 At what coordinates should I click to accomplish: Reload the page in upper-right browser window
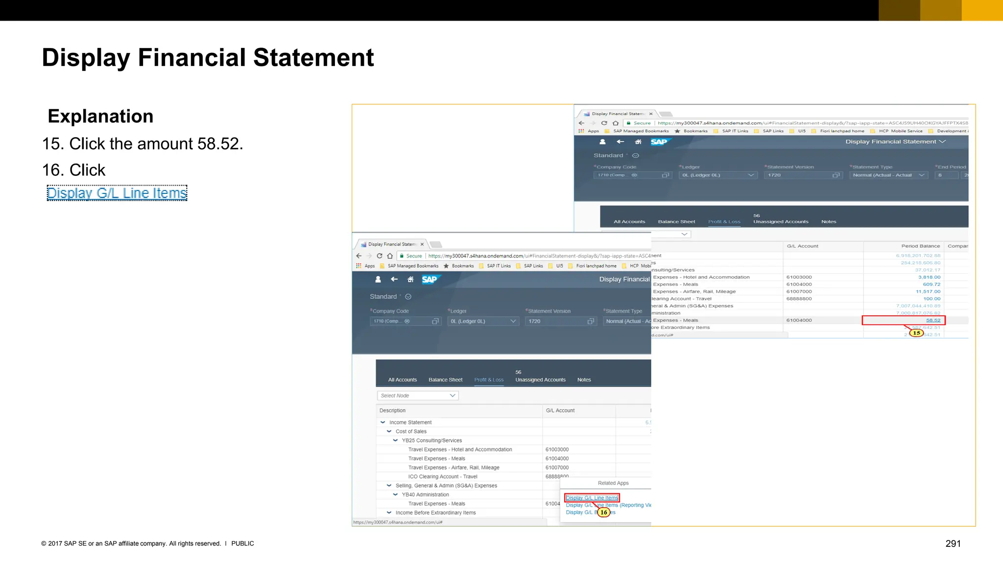coord(604,123)
